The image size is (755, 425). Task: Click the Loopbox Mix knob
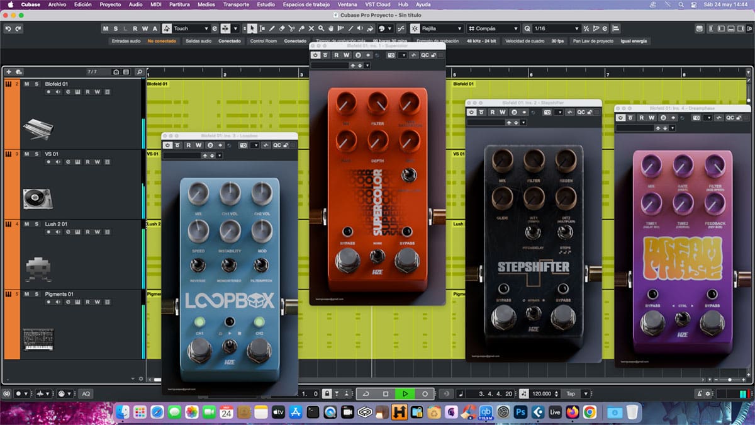pyautogui.click(x=198, y=195)
